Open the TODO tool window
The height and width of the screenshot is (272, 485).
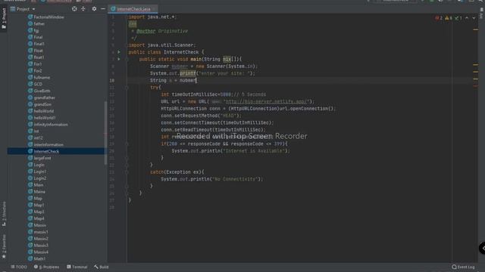point(19,267)
